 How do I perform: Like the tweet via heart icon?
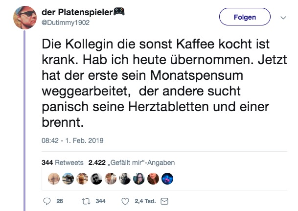125,201
